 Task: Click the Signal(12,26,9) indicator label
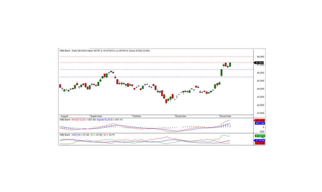coord(105,120)
